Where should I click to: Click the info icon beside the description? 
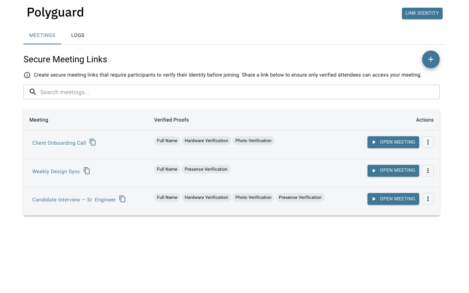(27, 75)
